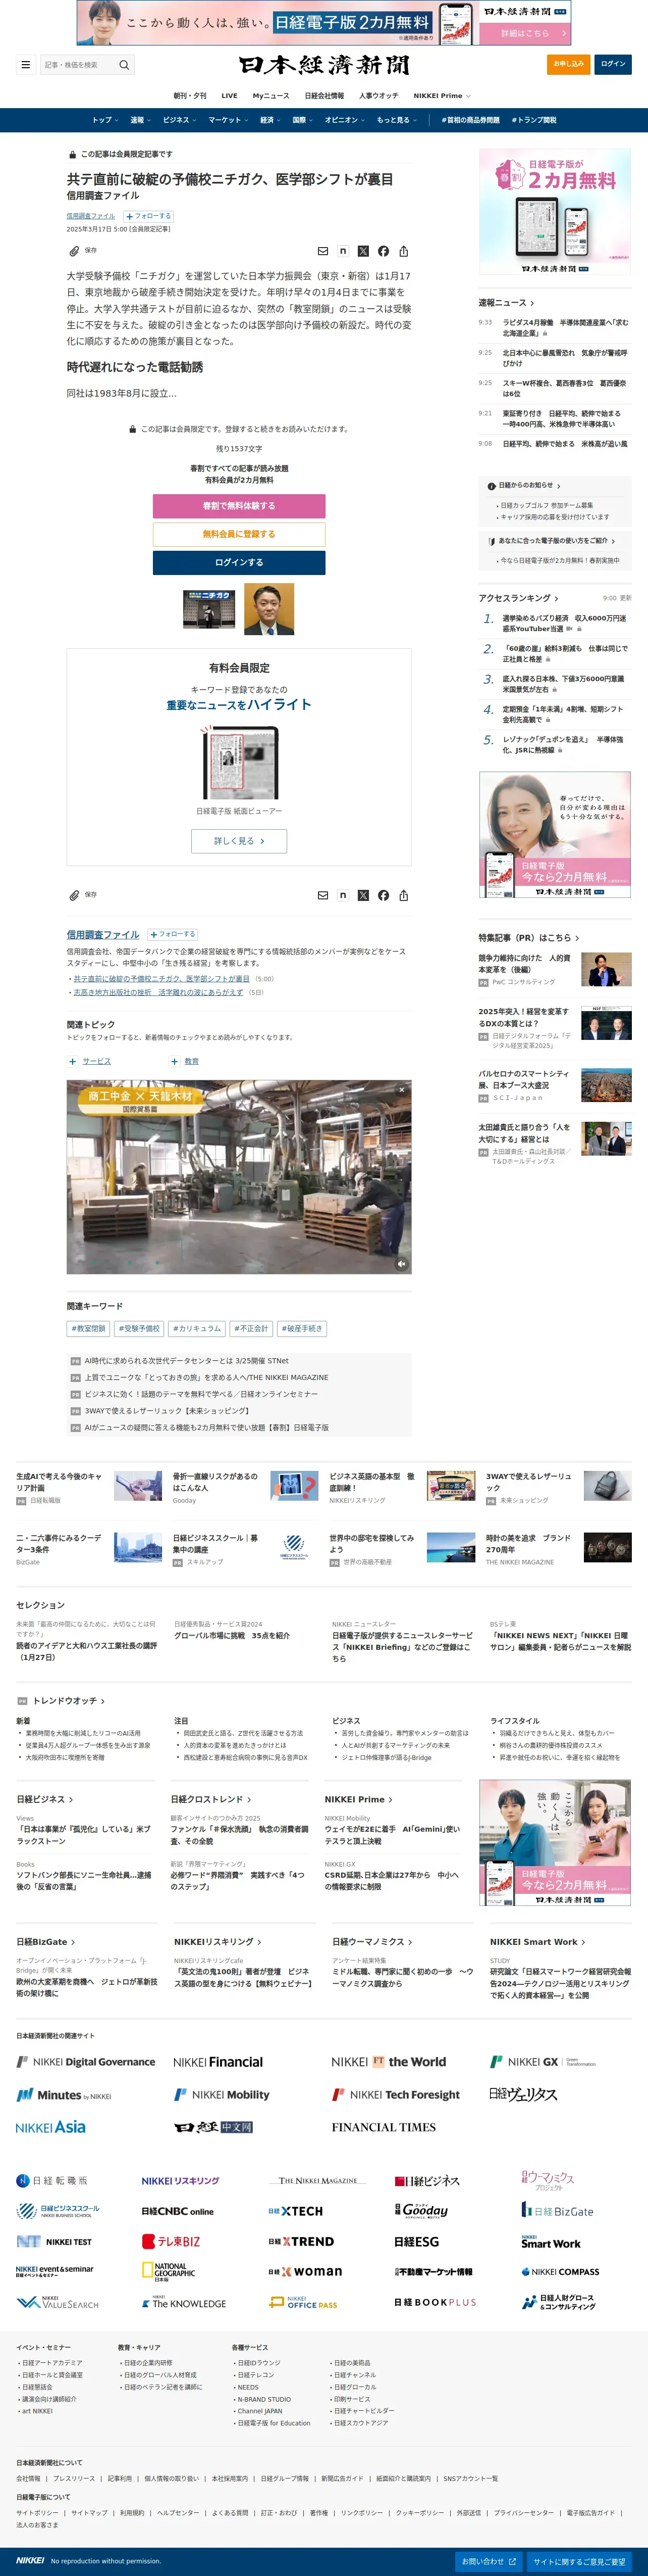Select the #不正会計 keyword tag
This screenshot has width=648, height=2576.
coord(251,1329)
